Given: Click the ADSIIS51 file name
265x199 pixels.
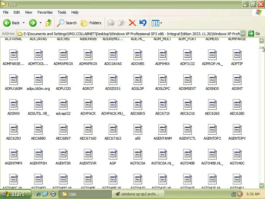Looking at the screenshot, I should point(113,89).
